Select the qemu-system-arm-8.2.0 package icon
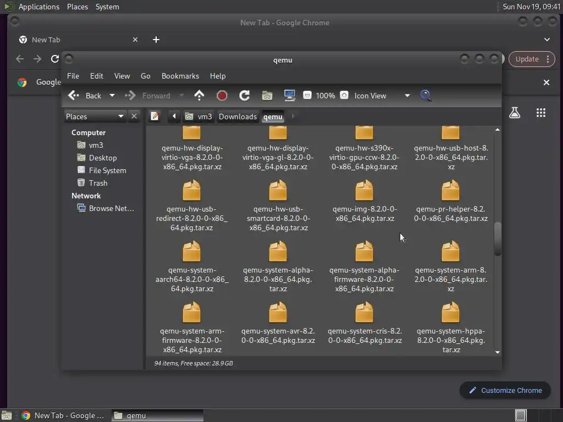Viewport: 563px width, 422px height. click(x=450, y=251)
